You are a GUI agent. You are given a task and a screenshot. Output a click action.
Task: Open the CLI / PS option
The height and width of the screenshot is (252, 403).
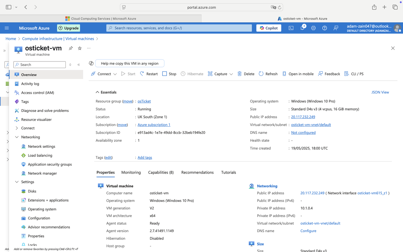coord(354,74)
